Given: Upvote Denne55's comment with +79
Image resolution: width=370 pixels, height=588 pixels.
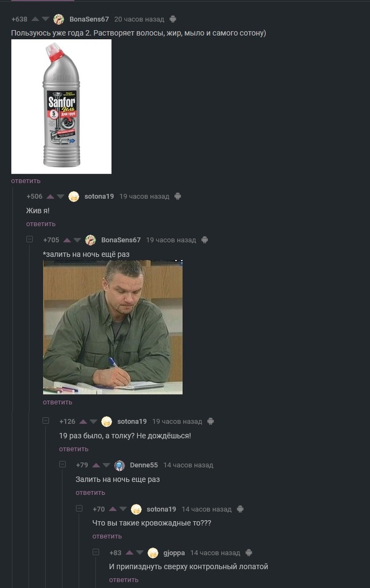Looking at the screenshot, I should coord(96,466).
